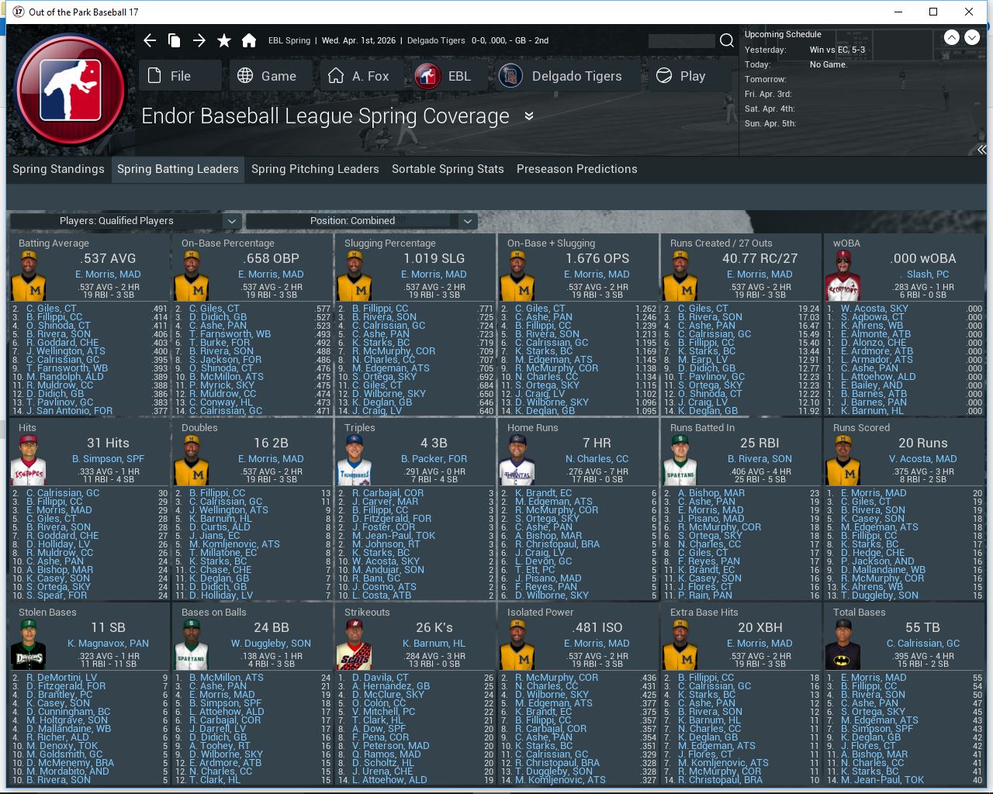Image resolution: width=993 pixels, height=794 pixels.
Task: Collapse the side panel double-chevron
Action: 981,150
